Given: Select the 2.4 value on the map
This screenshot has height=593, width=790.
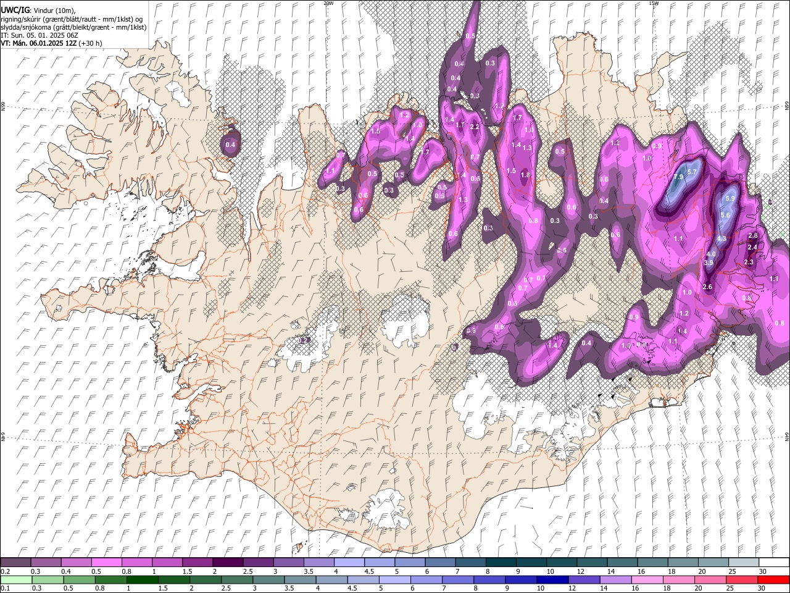Looking at the screenshot, I should click(x=752, y=247).
